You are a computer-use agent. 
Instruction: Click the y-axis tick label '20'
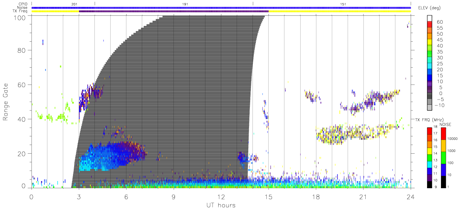coord(21,153)
